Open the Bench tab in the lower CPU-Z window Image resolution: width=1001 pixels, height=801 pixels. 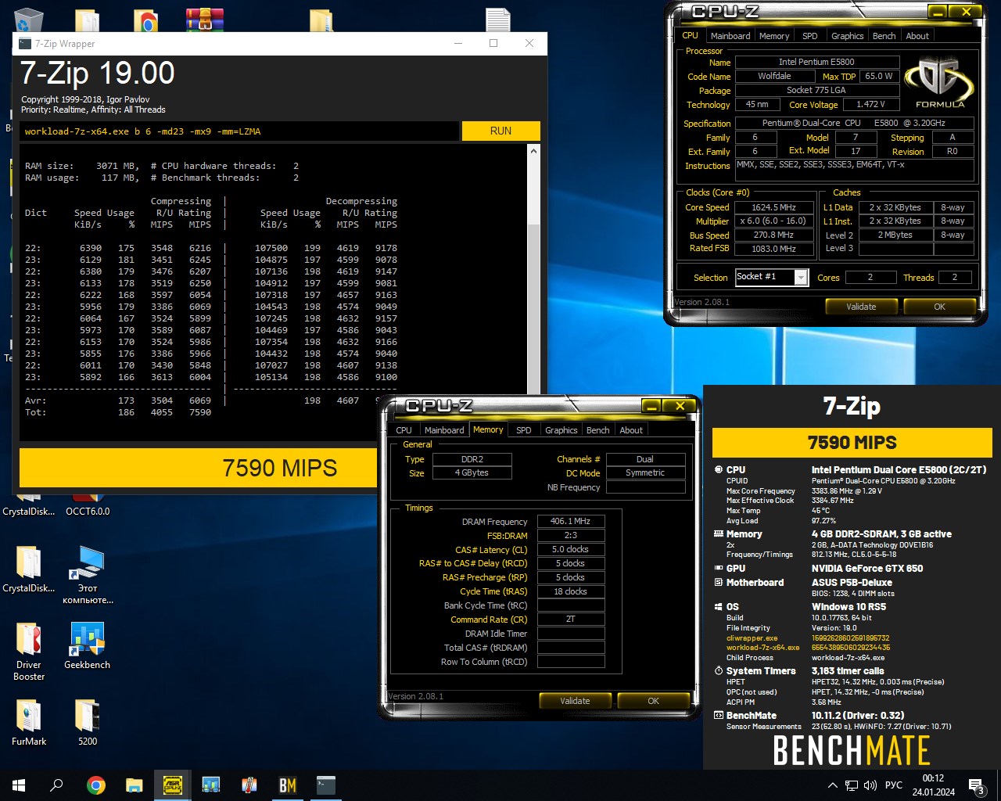[x=597, y=430]
